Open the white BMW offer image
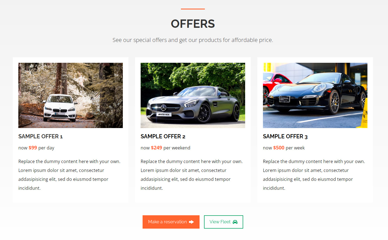The height and width of the screenshot is (240, 388). (x=71, y=95)
